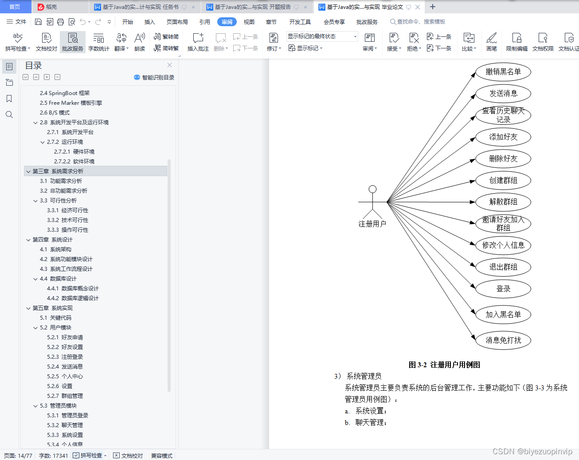
Task: Open the translate (翻译) tool
Action: [121, 42]
